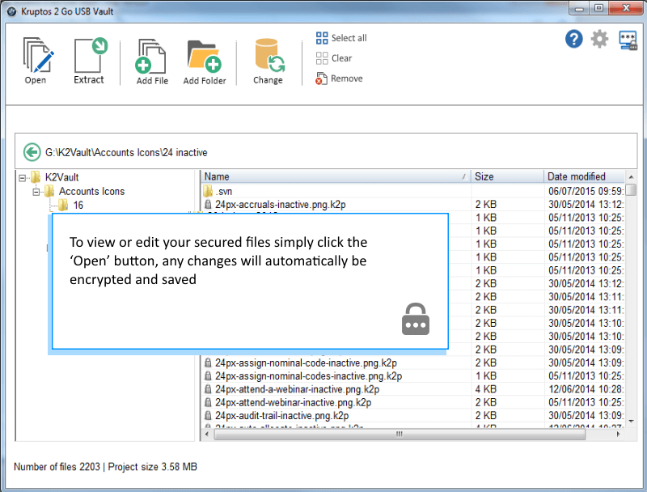
Task: Click the Extract toolbar icon
Action: [x=90, y=57]
